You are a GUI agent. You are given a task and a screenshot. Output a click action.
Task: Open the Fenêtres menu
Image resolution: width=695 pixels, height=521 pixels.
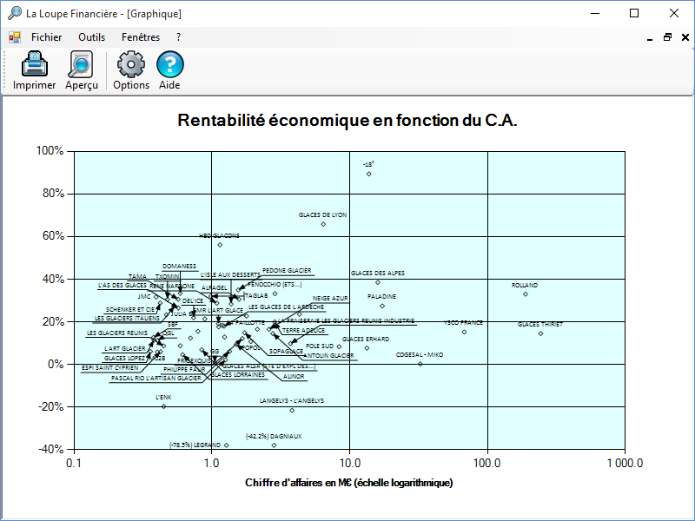click(141, 37)
